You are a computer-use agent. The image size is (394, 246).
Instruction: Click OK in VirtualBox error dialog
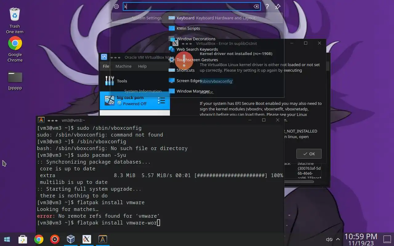tap(309, 154)
